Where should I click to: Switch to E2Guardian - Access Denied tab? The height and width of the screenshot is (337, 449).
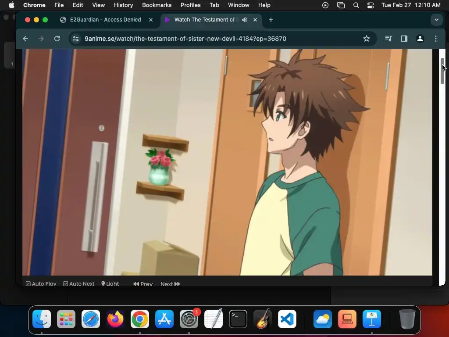(x=105, y=20)
